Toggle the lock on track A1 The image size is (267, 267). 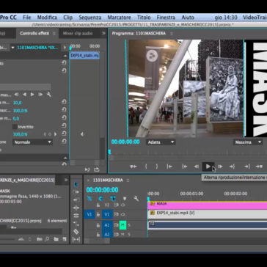tap(98, 225)
